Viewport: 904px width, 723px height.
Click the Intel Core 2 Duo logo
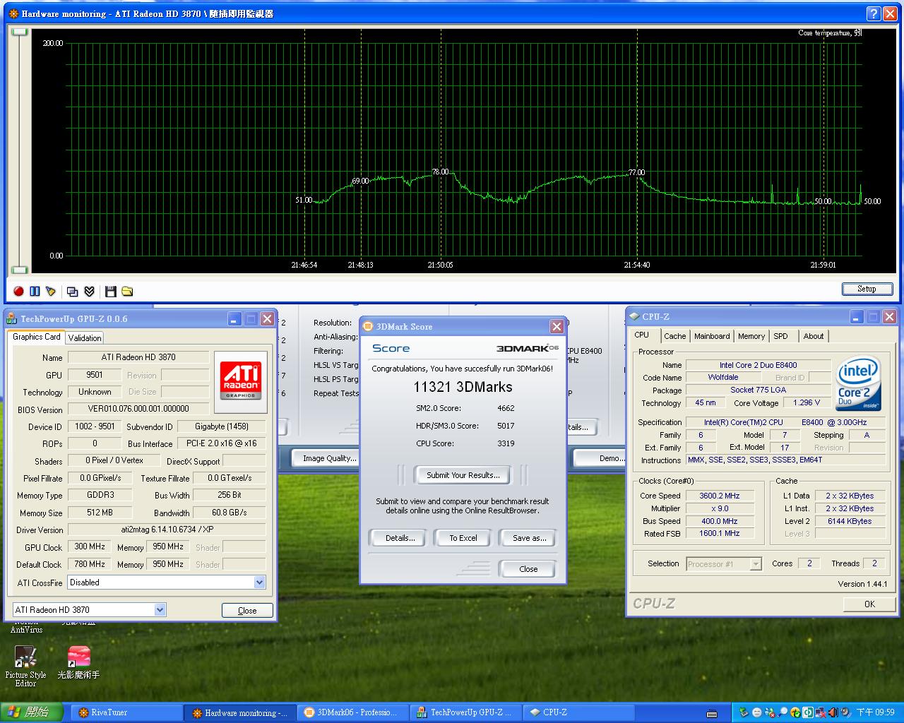point(858,383)
